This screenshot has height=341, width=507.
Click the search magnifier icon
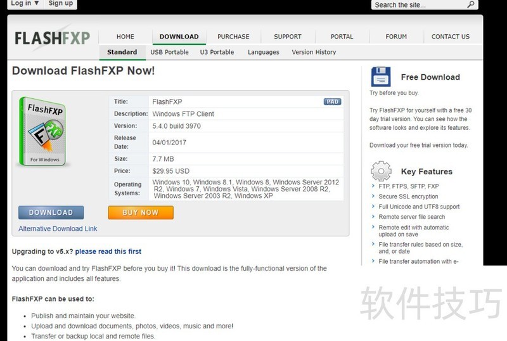[x=471, y=4]
